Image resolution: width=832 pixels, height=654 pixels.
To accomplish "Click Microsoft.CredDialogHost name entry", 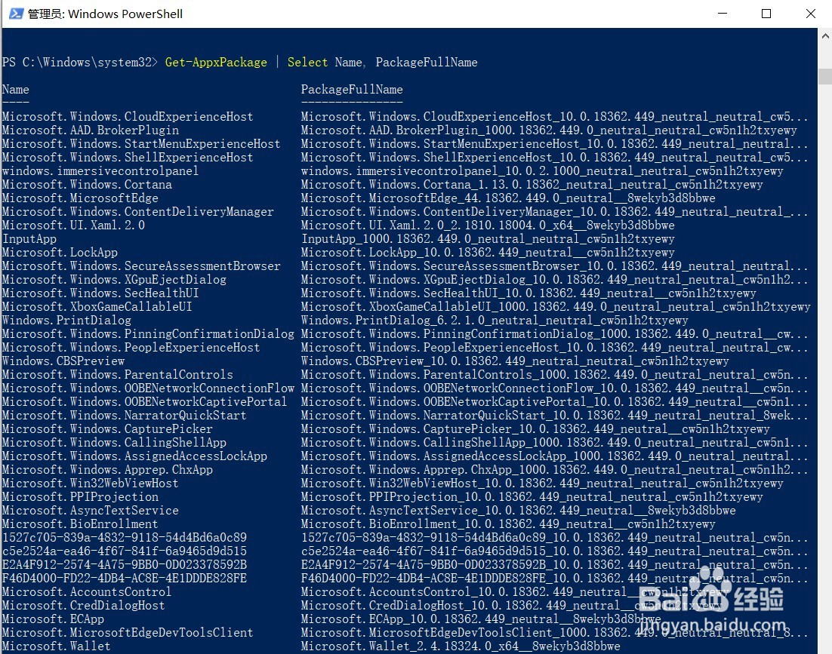I will coord(83,606).
